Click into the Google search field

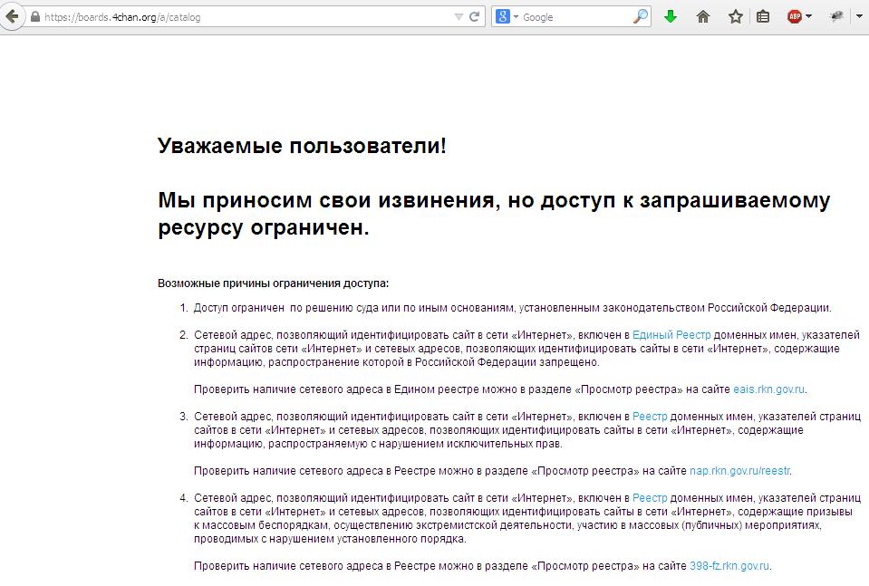click(576, 17)
